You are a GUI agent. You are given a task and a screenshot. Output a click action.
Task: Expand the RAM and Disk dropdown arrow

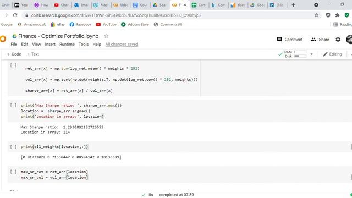tap(311, 54)
